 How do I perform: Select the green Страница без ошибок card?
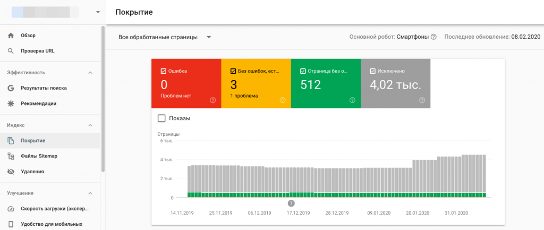326,83
